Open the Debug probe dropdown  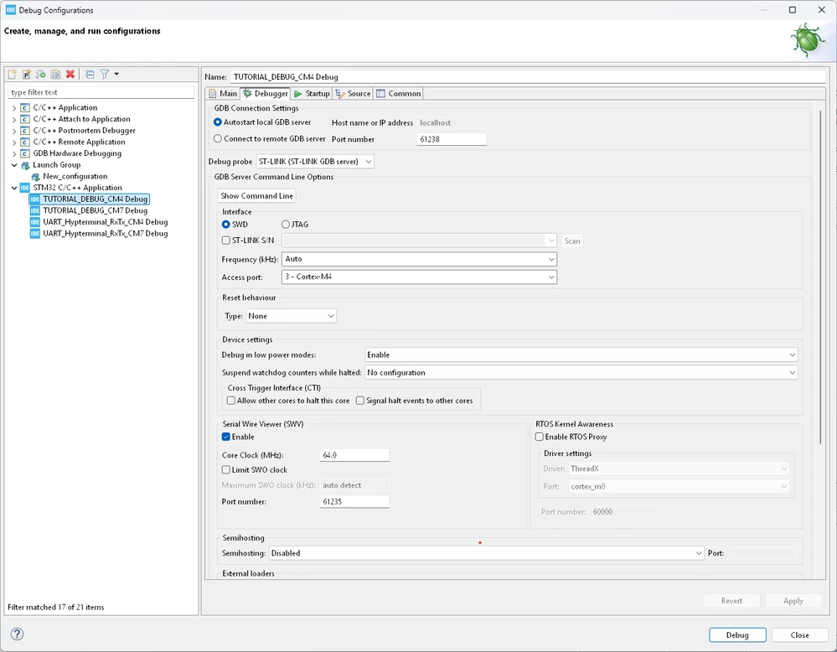pyautogui.click(x=315, y=161)
